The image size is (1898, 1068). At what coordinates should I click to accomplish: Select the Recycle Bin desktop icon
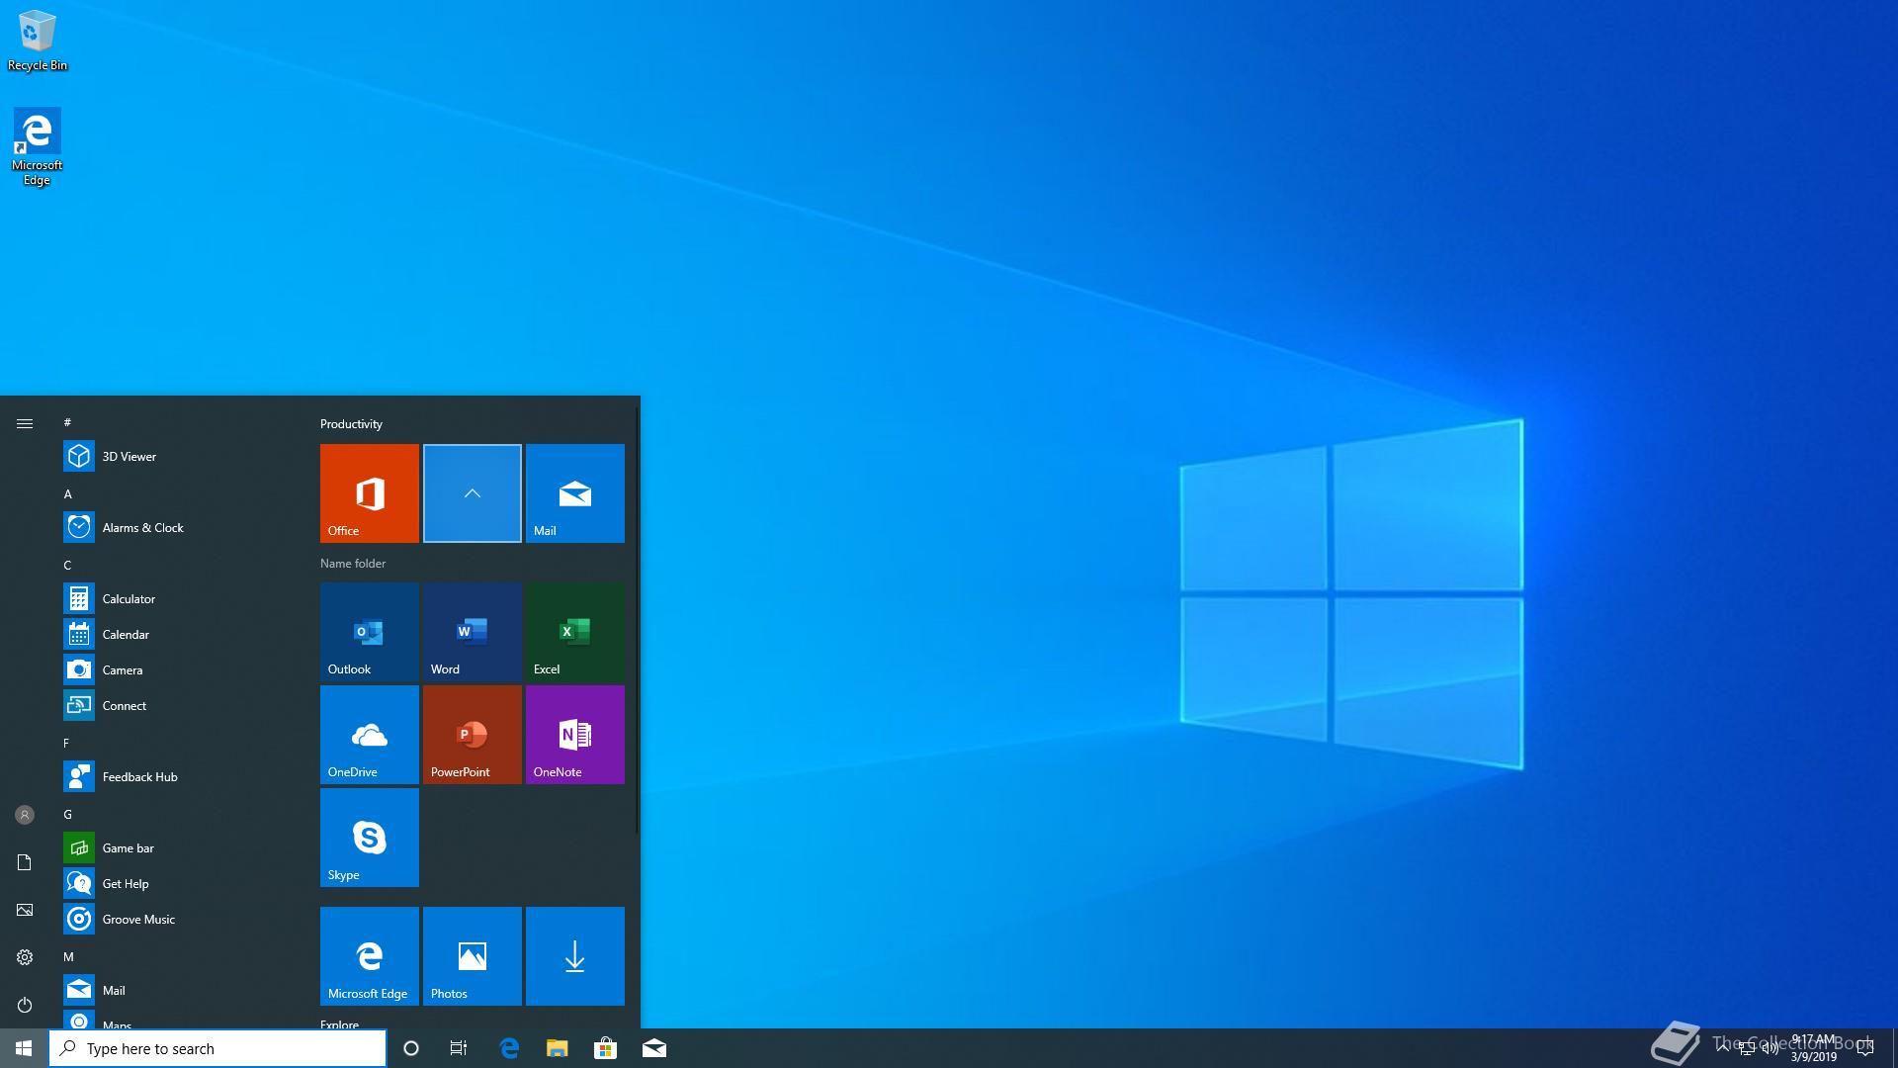tap(38, 41)
